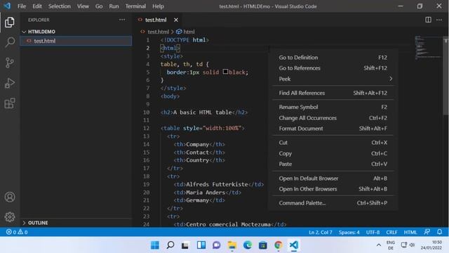Open the File menu
The height and width of the screenshot is (253, 449).
click(22, 6)
